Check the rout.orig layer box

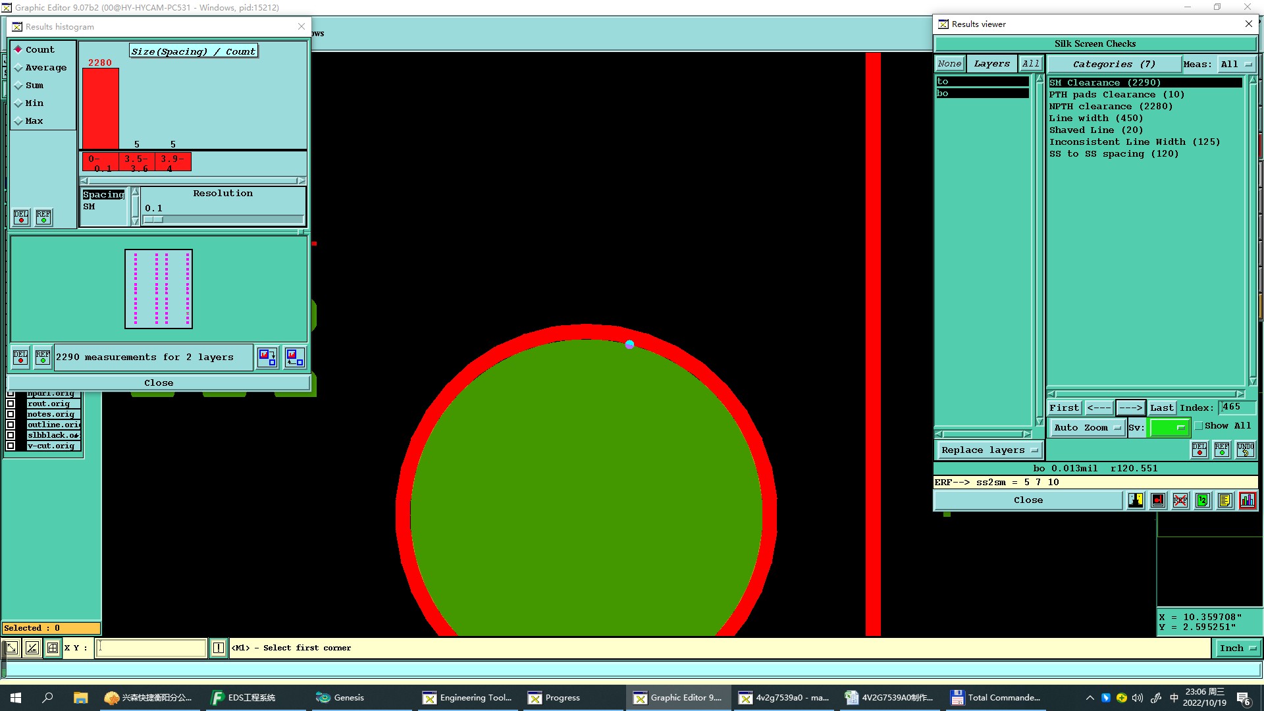[11, 404]
